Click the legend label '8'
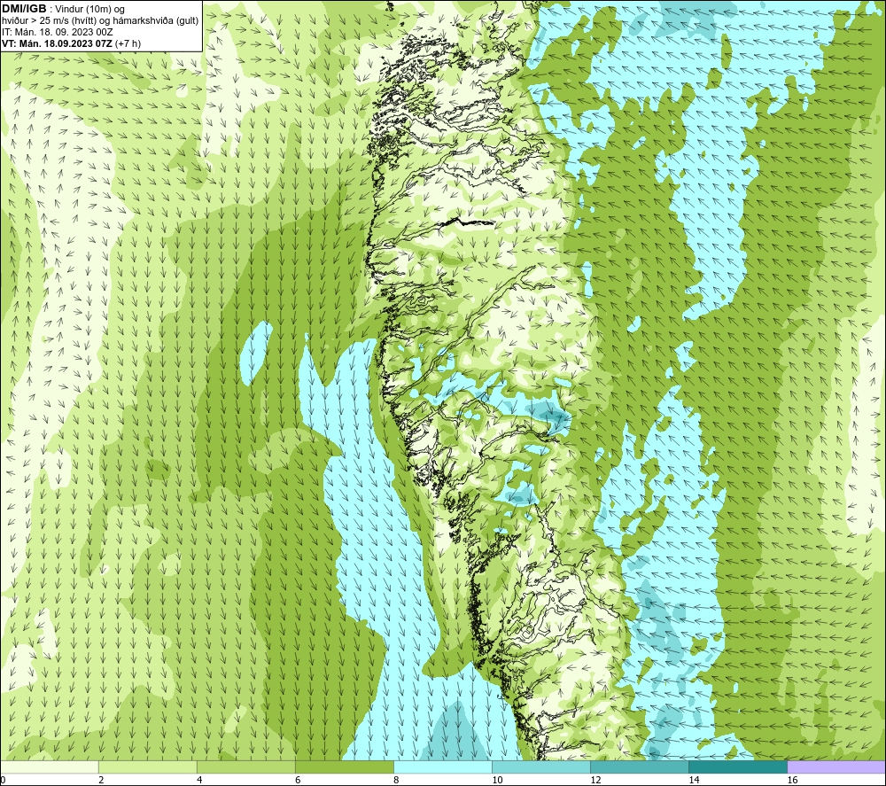Image resolution: width=886 pixels, height=786 pixels. click(x=396, y=780)
